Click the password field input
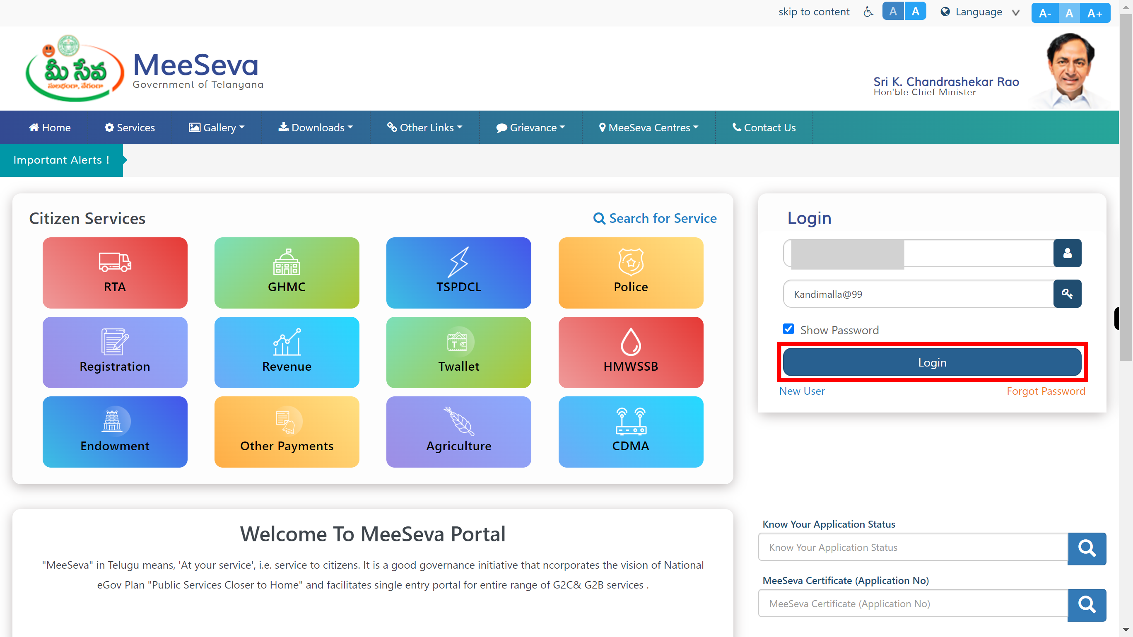1133x637 pixels. (918, 294)
